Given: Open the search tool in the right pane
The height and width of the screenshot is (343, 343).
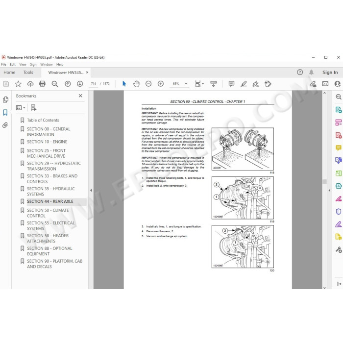Looking at the screenshot, I should click(x=339, y=97).
